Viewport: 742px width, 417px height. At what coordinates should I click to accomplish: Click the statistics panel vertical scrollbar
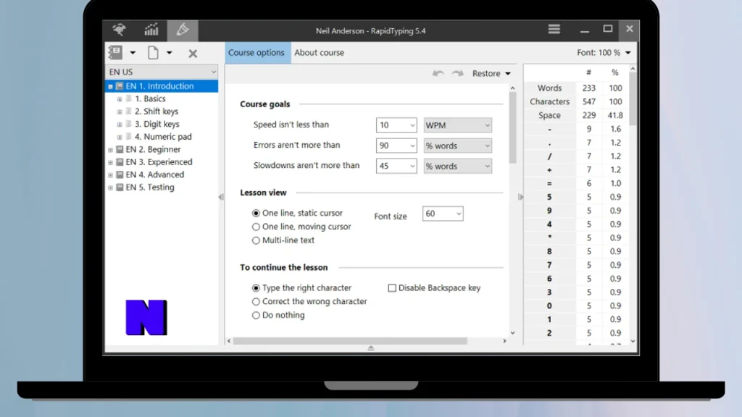(633, 99)
